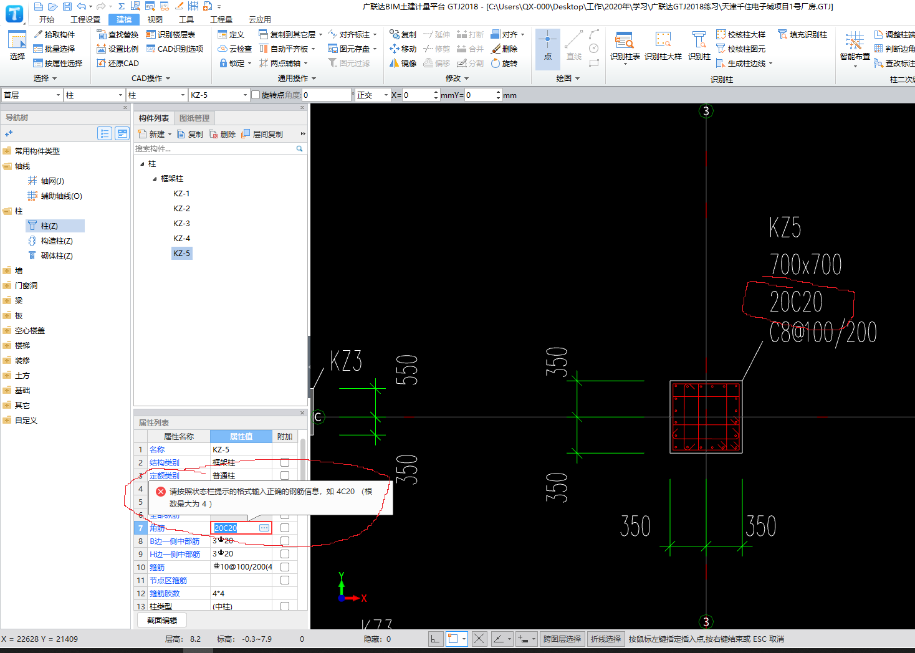This screenshot has height=653, width=915.
Task: Open the 视图 ribbon tab
Action: [155, 19]
